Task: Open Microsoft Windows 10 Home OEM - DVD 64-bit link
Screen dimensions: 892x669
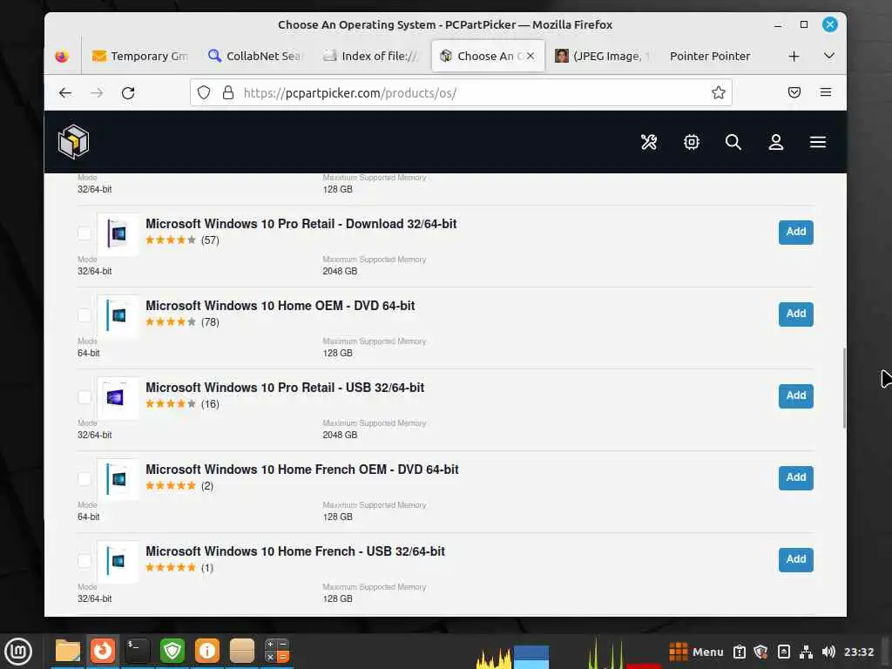Action: [x=280, y=306]
